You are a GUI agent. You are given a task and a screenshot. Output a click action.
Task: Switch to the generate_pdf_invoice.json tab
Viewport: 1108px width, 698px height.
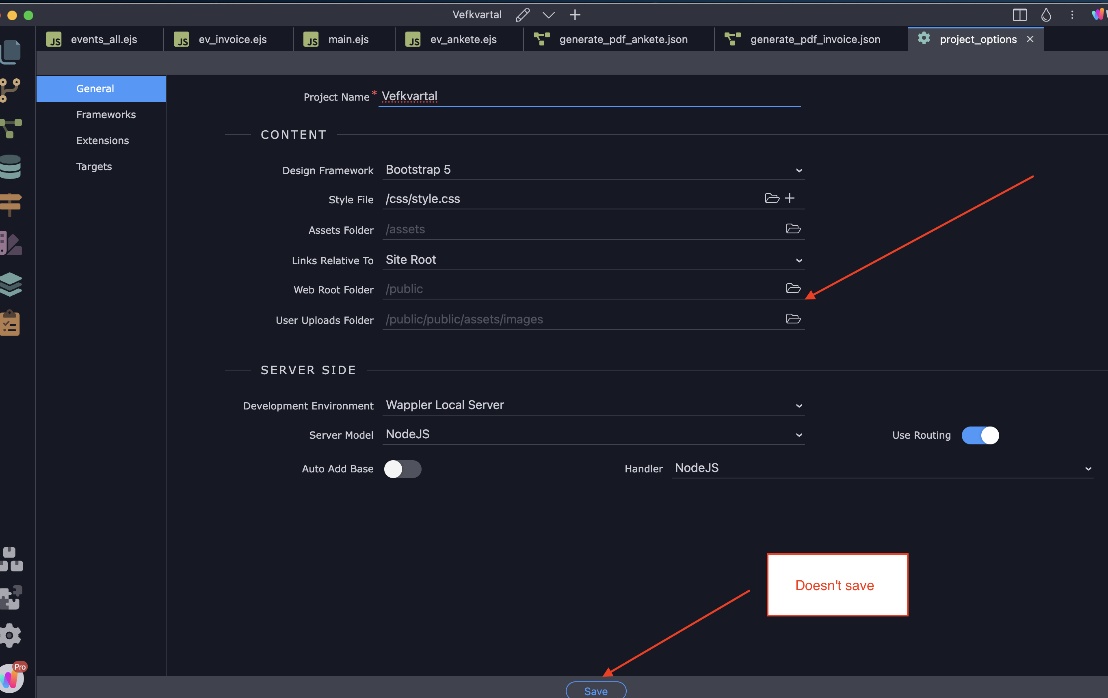pos(811,39)
